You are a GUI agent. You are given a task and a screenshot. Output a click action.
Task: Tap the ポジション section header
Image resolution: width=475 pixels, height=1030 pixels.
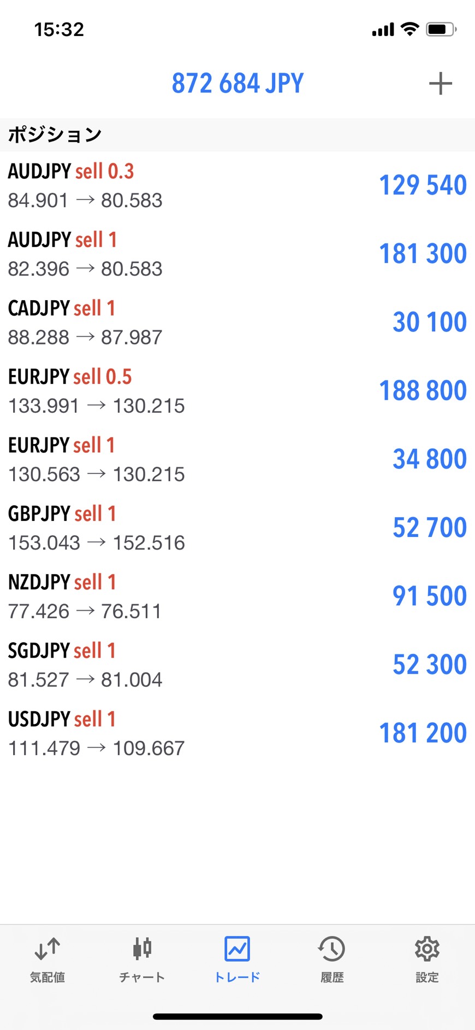click(x=55, y=134)
